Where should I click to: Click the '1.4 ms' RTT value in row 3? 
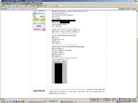click(x=65, y=71)
